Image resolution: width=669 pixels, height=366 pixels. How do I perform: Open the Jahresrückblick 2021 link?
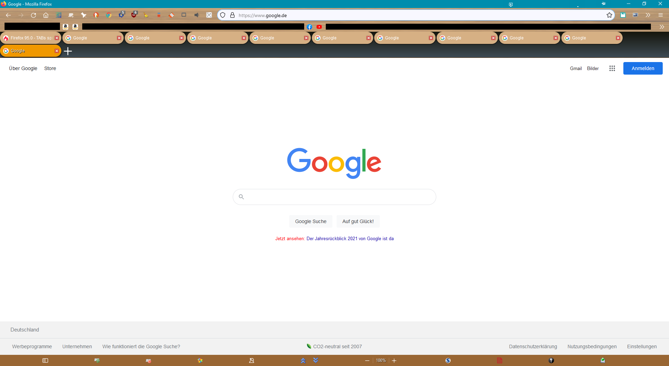[350, 239]
